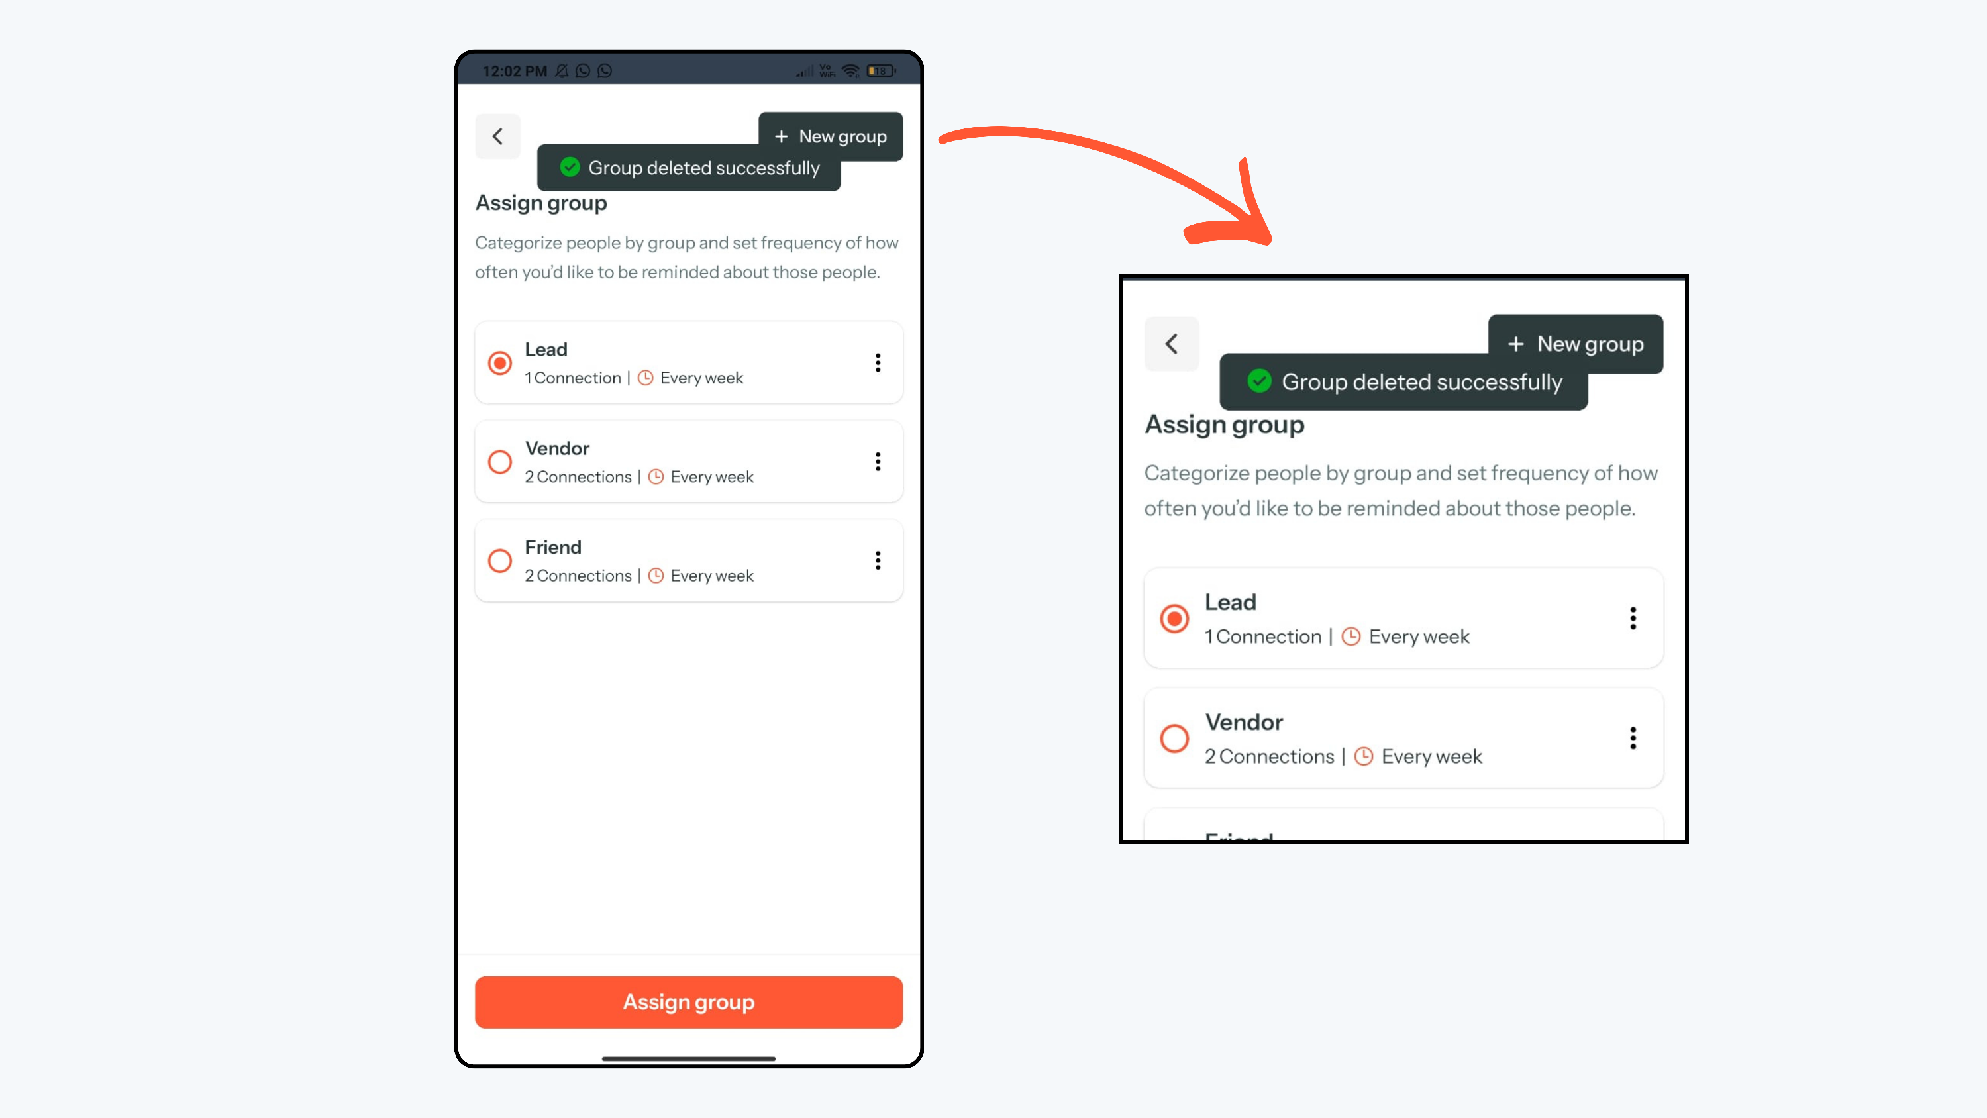Click the New group button in phone

click(831, 136)
